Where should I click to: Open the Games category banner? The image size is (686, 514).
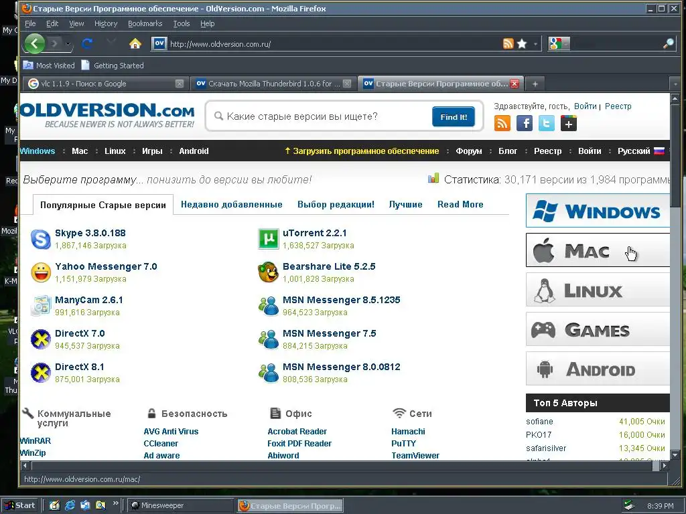598,329
